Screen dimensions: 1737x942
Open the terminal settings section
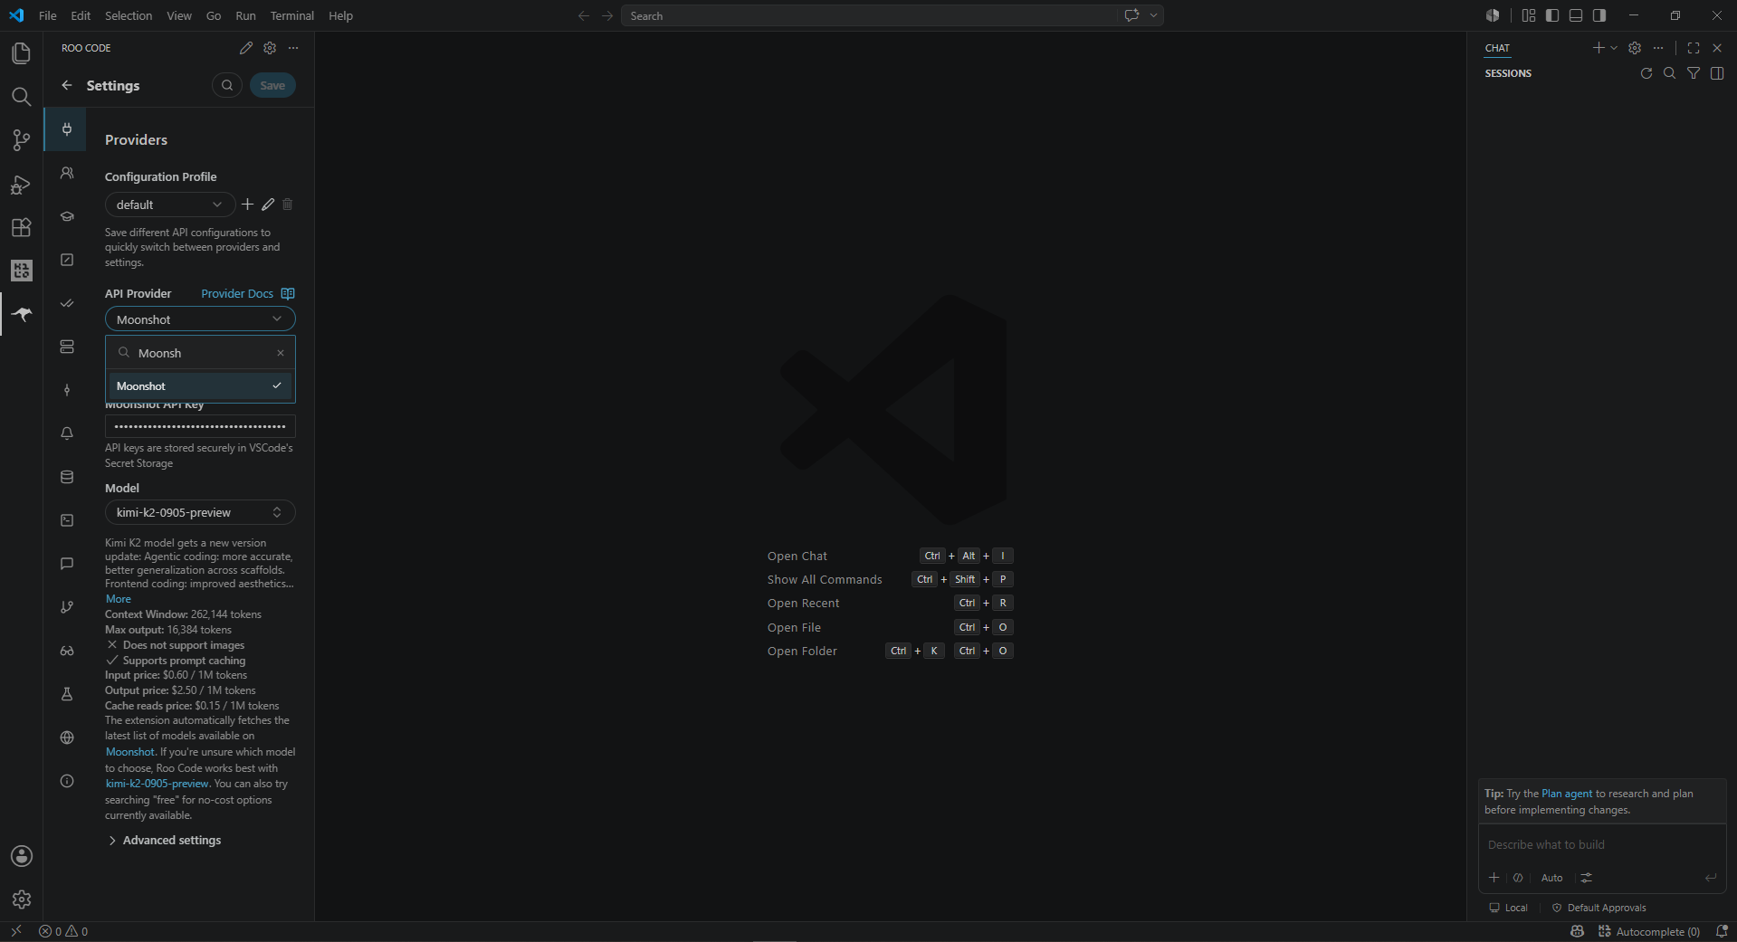pyautogui.click(x=67, y=520)
